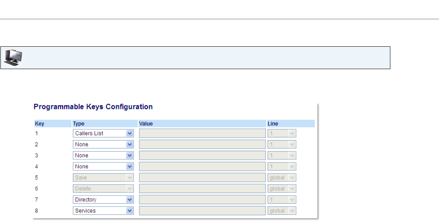Open the global Line dropdown for Key 8

point(282,211)
